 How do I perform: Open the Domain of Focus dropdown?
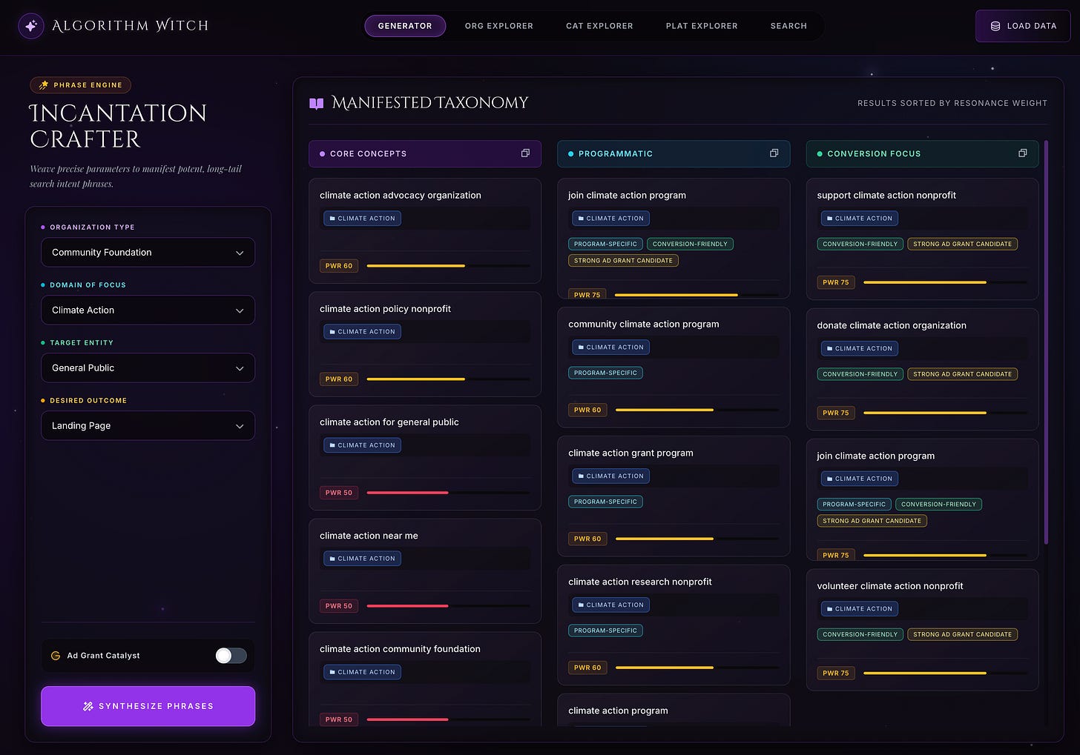click(x=148, y=310)
